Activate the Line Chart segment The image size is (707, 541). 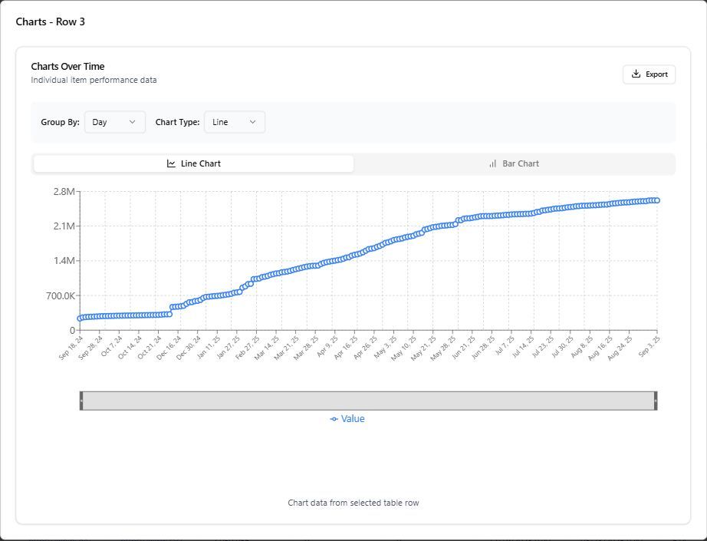pyautogui.click(x=193, y=163)
